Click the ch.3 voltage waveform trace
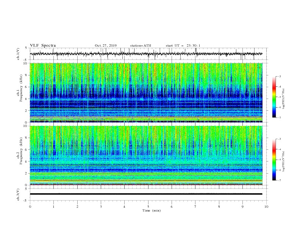 click(x=146, y=194)
